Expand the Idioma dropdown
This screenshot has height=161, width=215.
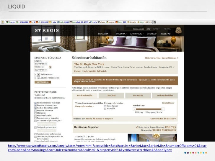pyautogui.click(x=168, y=29)
